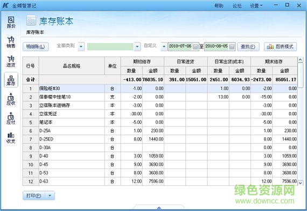Click the green product filter input field
This screenshot has width=307, height=211.
[110, 47]
